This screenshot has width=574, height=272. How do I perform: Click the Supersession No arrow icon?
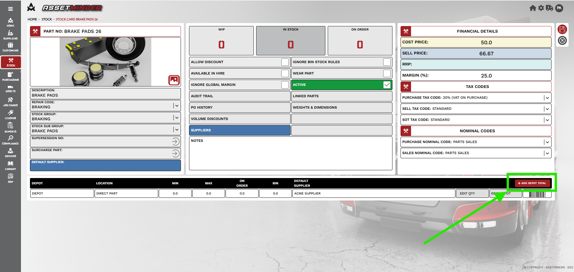(x=176, y=142)
